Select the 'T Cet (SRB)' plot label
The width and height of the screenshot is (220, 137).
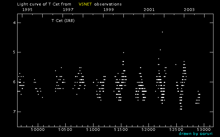(x=63, y=21)
